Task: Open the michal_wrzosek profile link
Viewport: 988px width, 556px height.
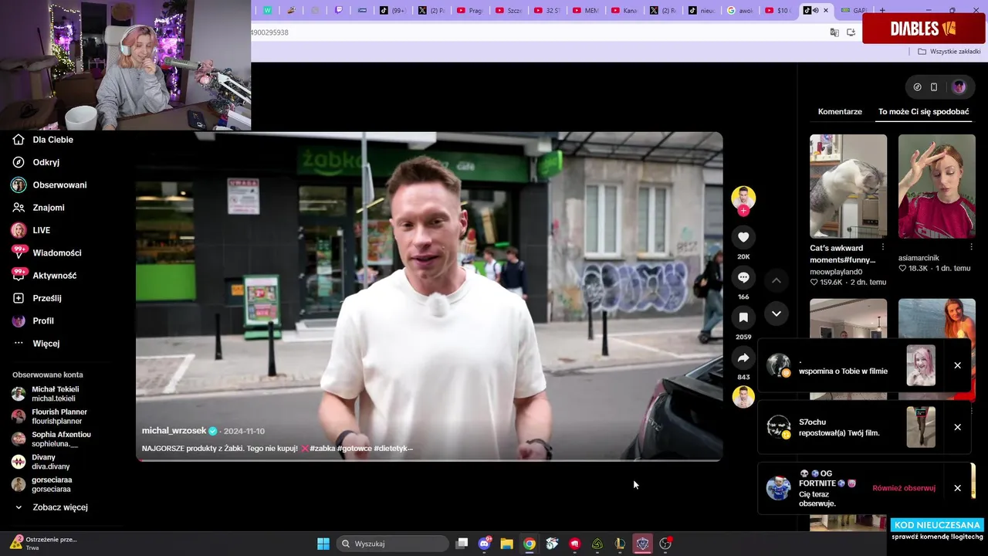Action: click(x=174, y=431)
